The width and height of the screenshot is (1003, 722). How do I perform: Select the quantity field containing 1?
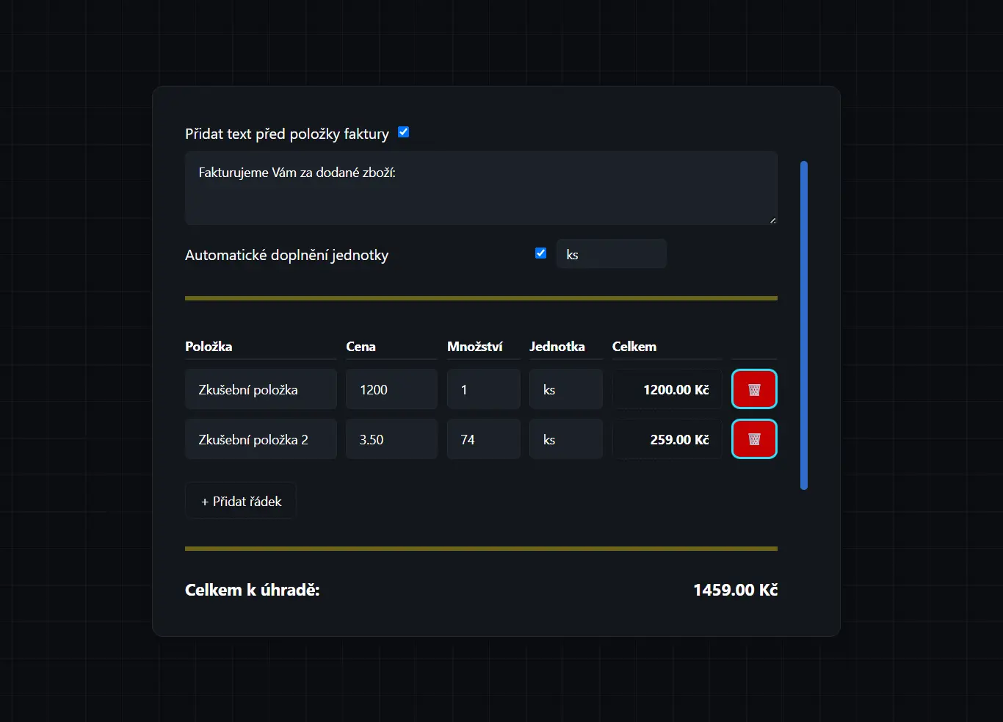click(483, 389)
